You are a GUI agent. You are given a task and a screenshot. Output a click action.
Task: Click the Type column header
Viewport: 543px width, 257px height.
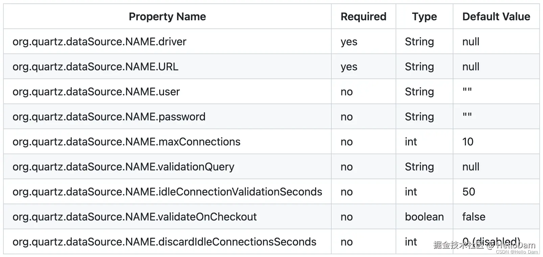coord(424,17)
